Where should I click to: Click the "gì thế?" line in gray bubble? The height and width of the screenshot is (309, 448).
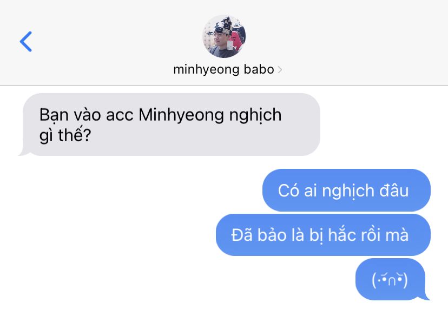65,135
